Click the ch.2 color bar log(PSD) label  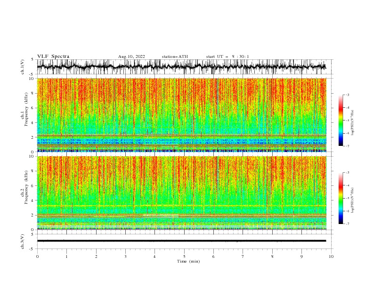coord(352,200)
